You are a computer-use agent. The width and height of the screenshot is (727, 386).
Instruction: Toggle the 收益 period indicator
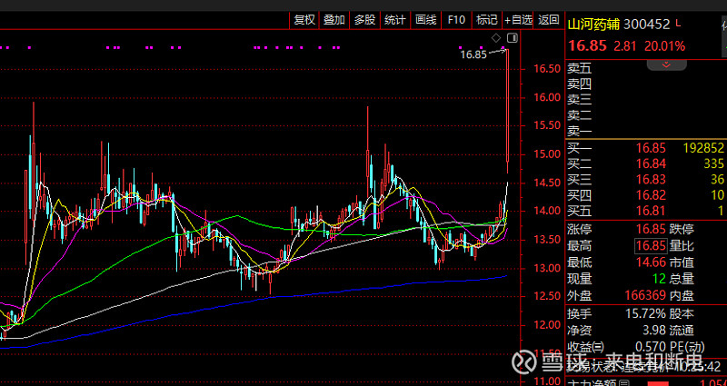point(586,346)
